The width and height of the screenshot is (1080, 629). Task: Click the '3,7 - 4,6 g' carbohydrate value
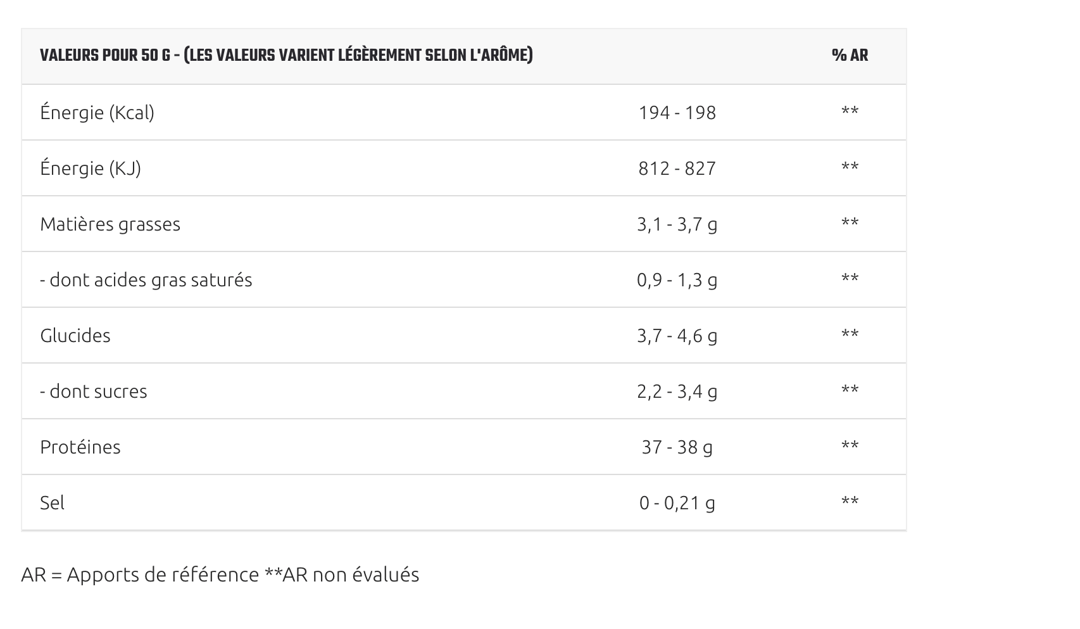(x=677, y=336)
